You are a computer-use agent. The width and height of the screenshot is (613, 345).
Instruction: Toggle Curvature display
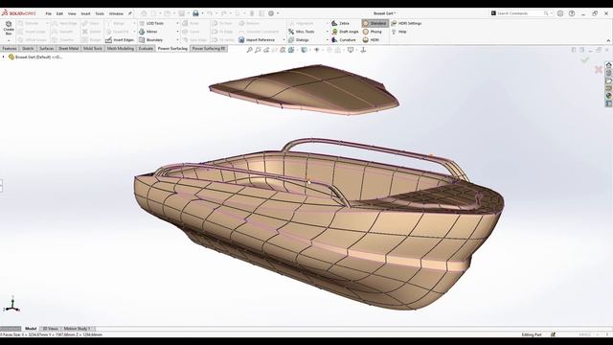(x=344, y=40)
